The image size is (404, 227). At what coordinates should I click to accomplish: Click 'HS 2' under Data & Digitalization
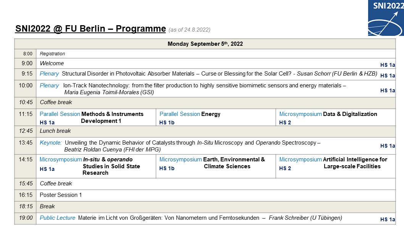tap(285, 123)
